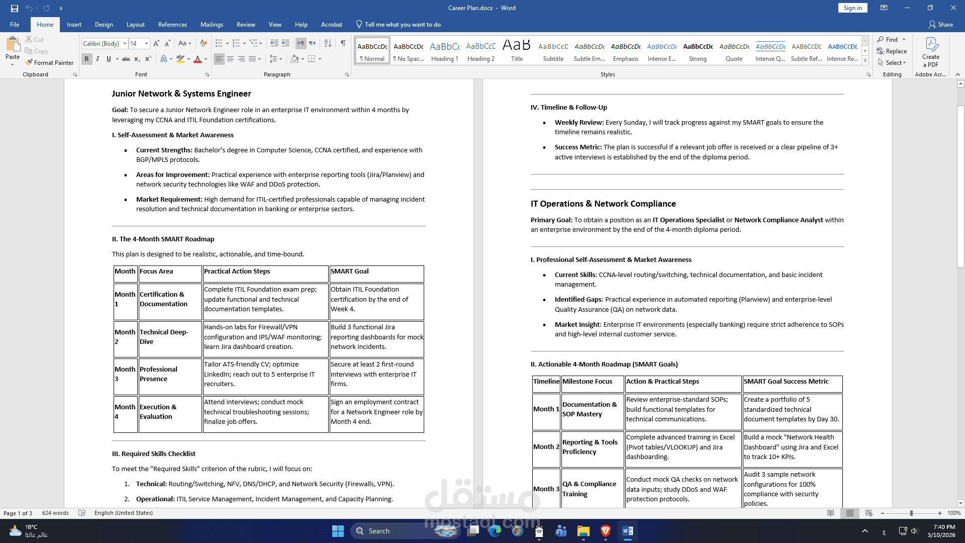
Task: Open Replace in the Editing group
Action: [892, 51]
